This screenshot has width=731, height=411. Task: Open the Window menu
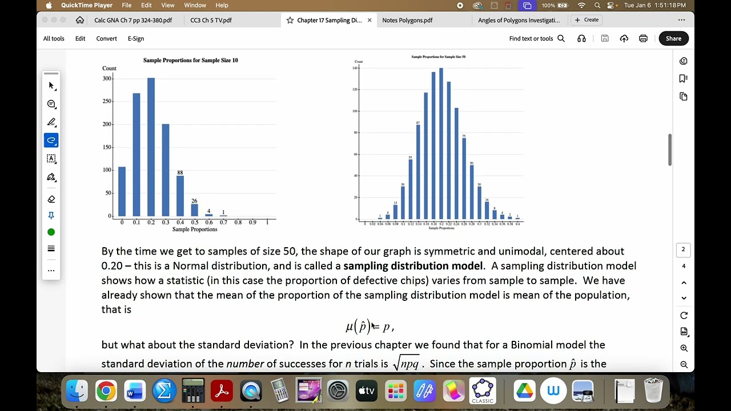tap(195, 5)
